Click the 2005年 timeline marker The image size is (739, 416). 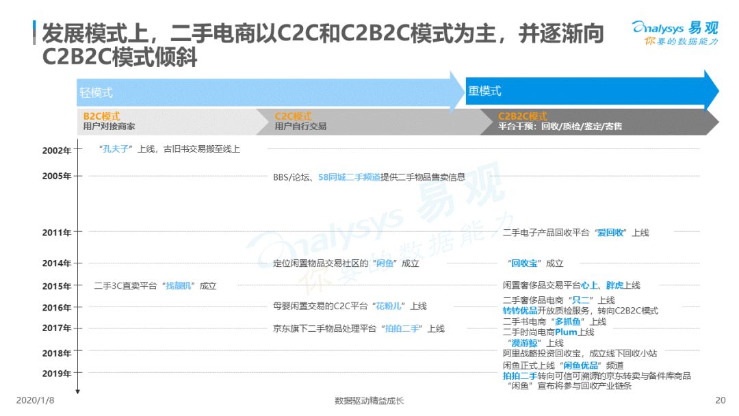[x=57, y=177]
